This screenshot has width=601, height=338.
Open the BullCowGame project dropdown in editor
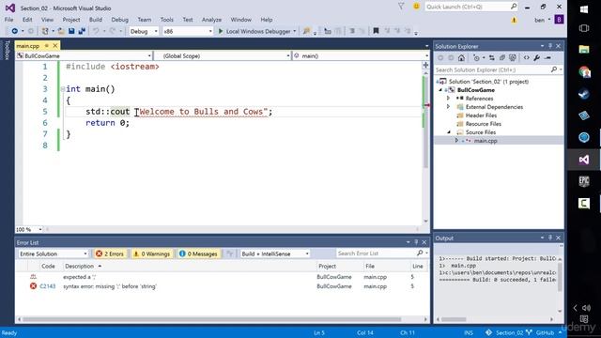(x=84, y=56)
